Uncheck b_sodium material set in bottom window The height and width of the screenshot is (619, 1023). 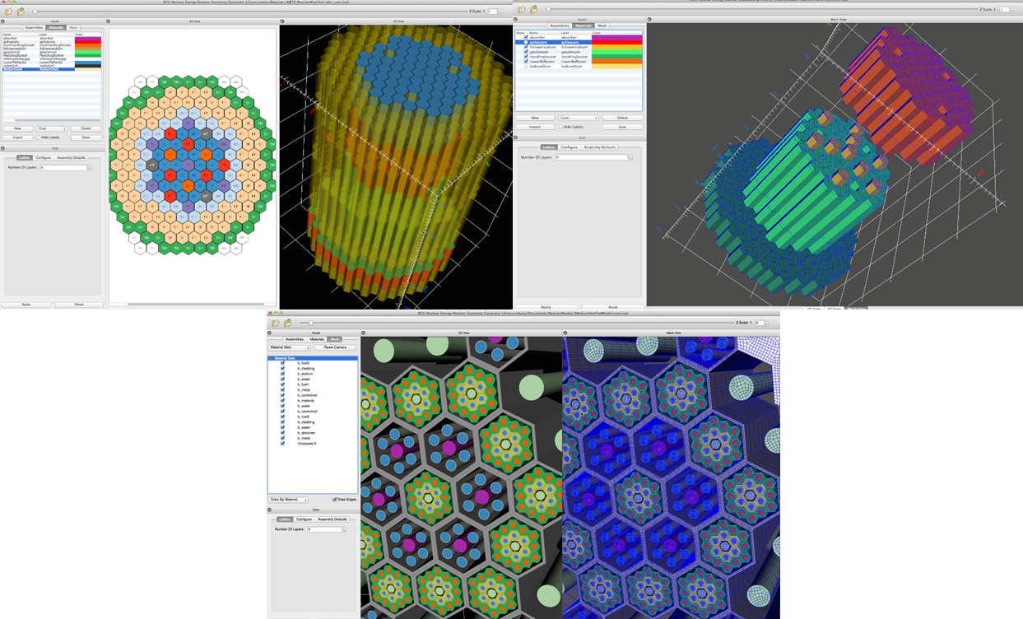coord(282,374)
